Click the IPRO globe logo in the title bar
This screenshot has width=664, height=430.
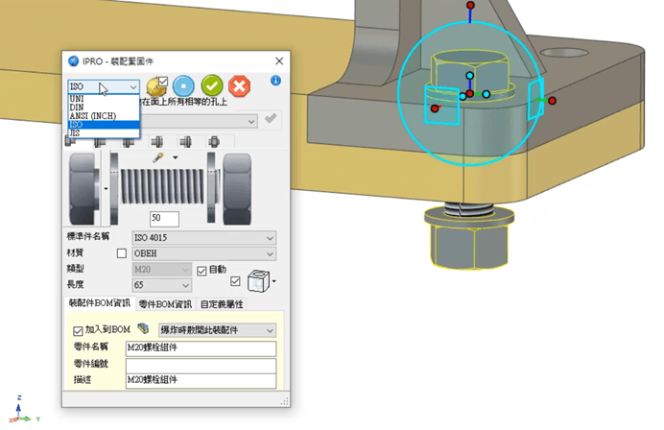[x=74, y=61]
